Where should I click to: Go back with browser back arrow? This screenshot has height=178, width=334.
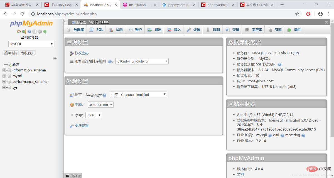[x=6, y=14]
